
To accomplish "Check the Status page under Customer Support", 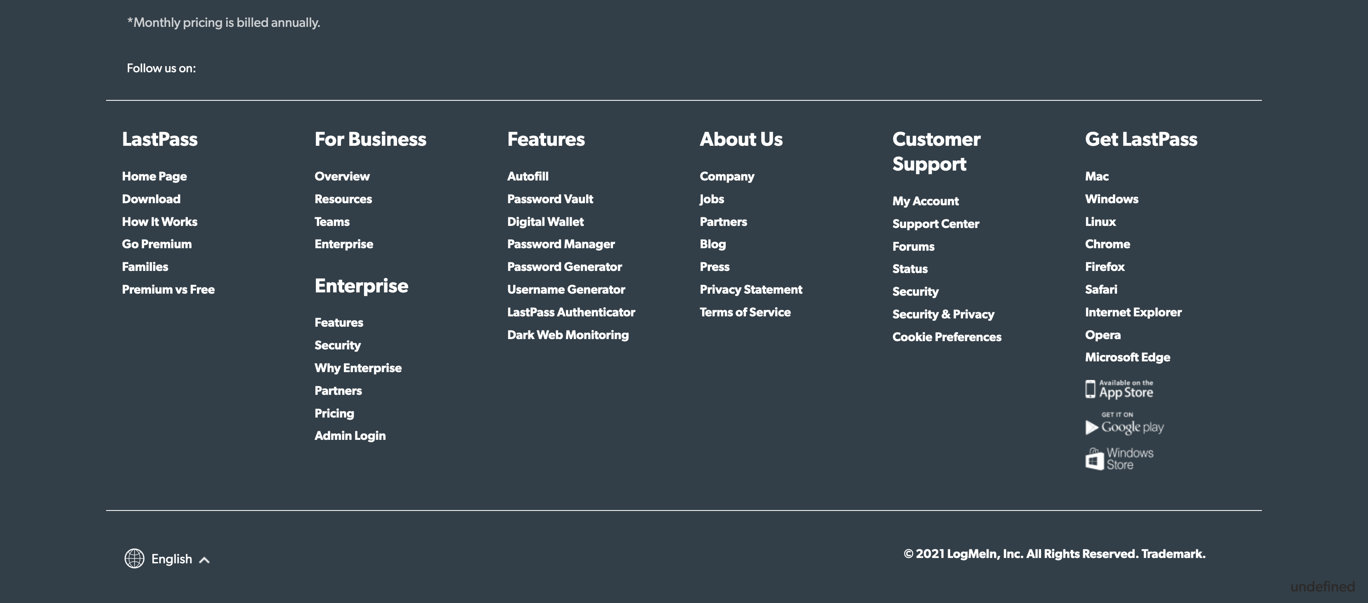I will coord(909,269).
